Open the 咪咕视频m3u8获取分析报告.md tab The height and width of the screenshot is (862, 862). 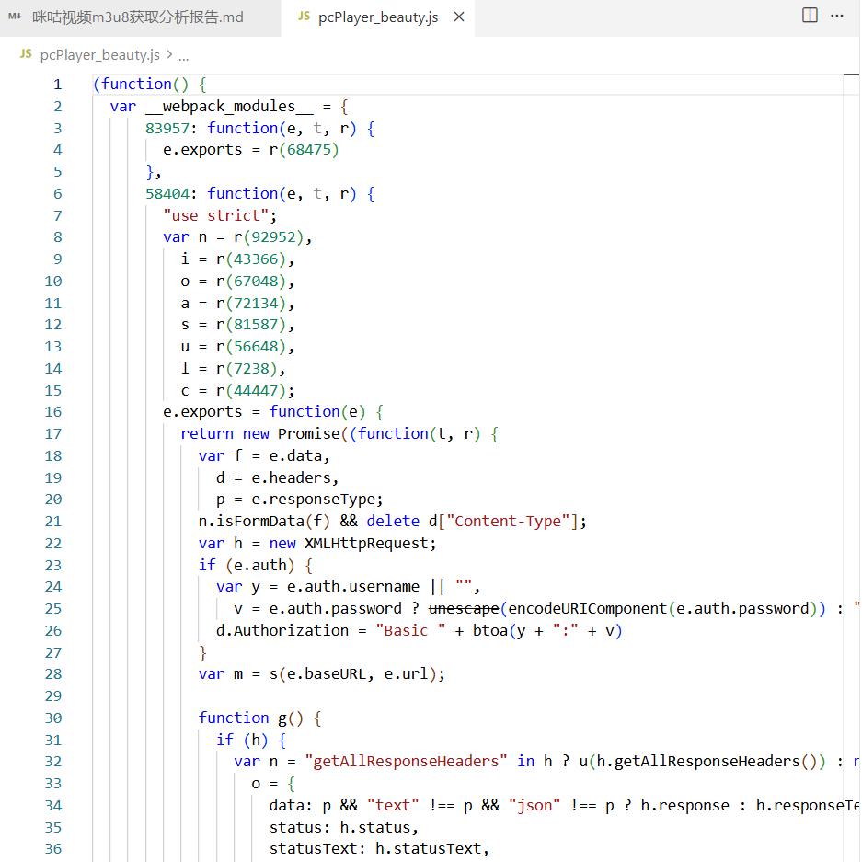140,17
